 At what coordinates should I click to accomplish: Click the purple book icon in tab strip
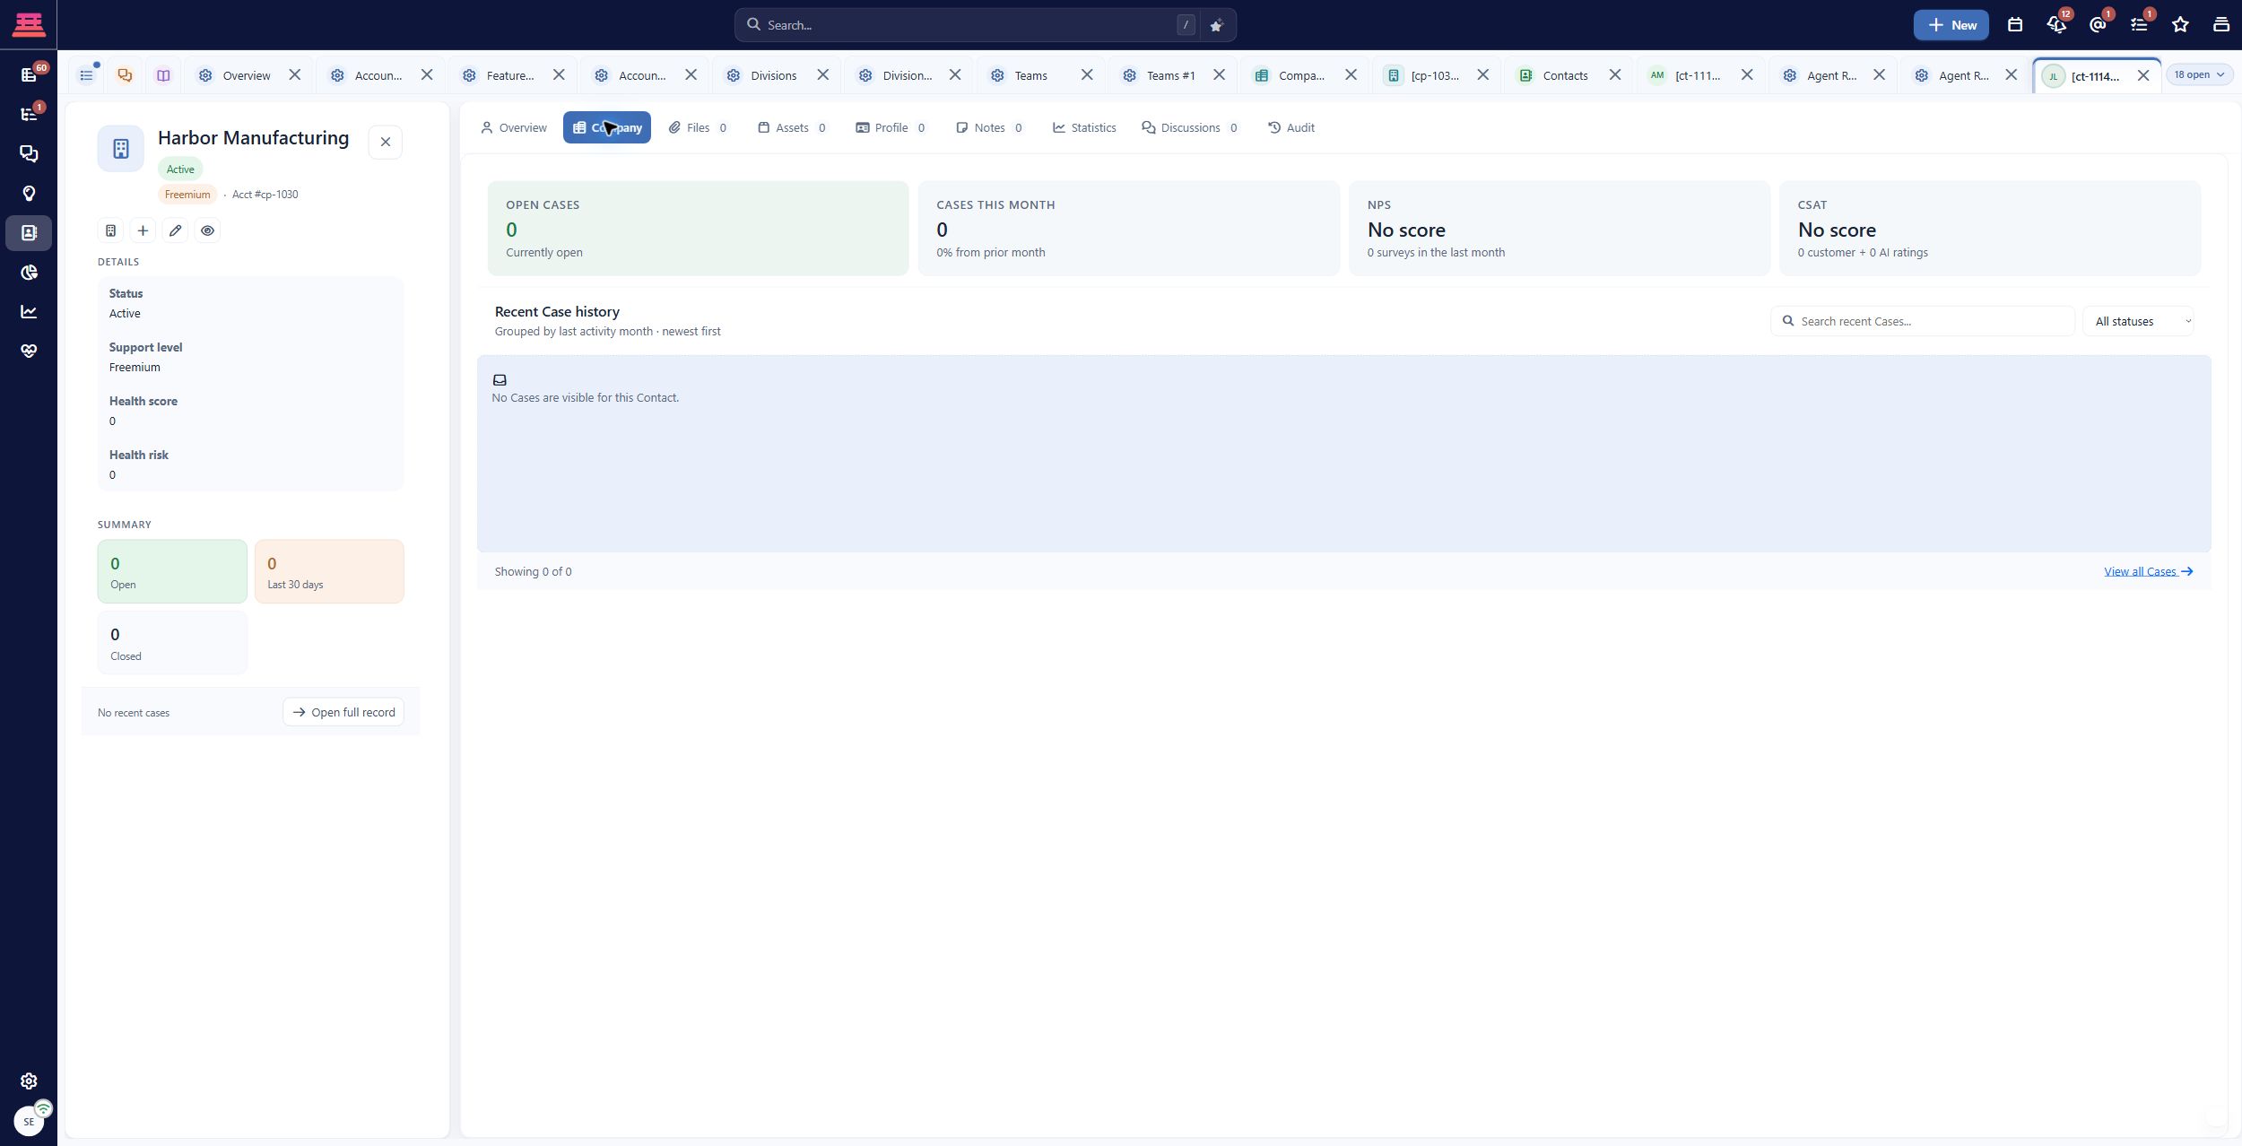click(163, 75)
